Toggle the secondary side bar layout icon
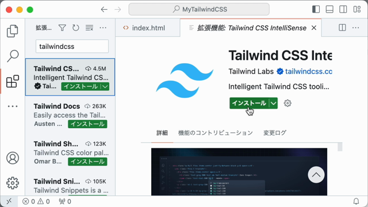Viewport: 368px width, 207px height. [343, 9]
